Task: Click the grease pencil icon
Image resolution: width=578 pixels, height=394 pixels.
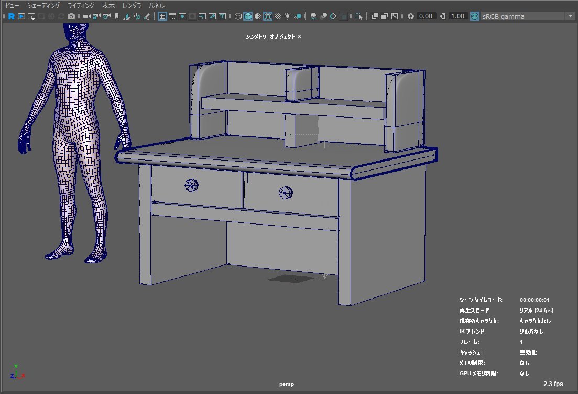Action: pos(147,16)
